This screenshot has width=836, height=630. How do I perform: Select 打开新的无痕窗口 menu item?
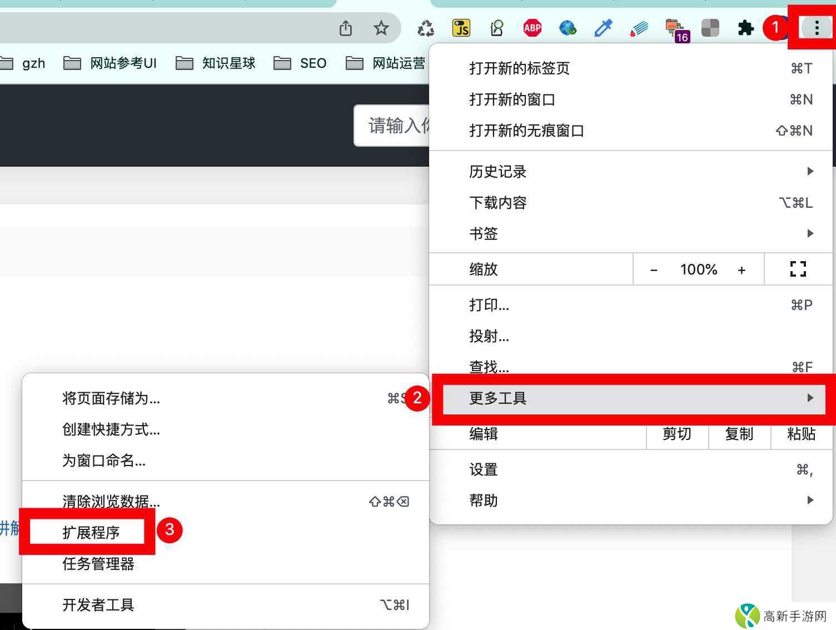click(526, 131)
